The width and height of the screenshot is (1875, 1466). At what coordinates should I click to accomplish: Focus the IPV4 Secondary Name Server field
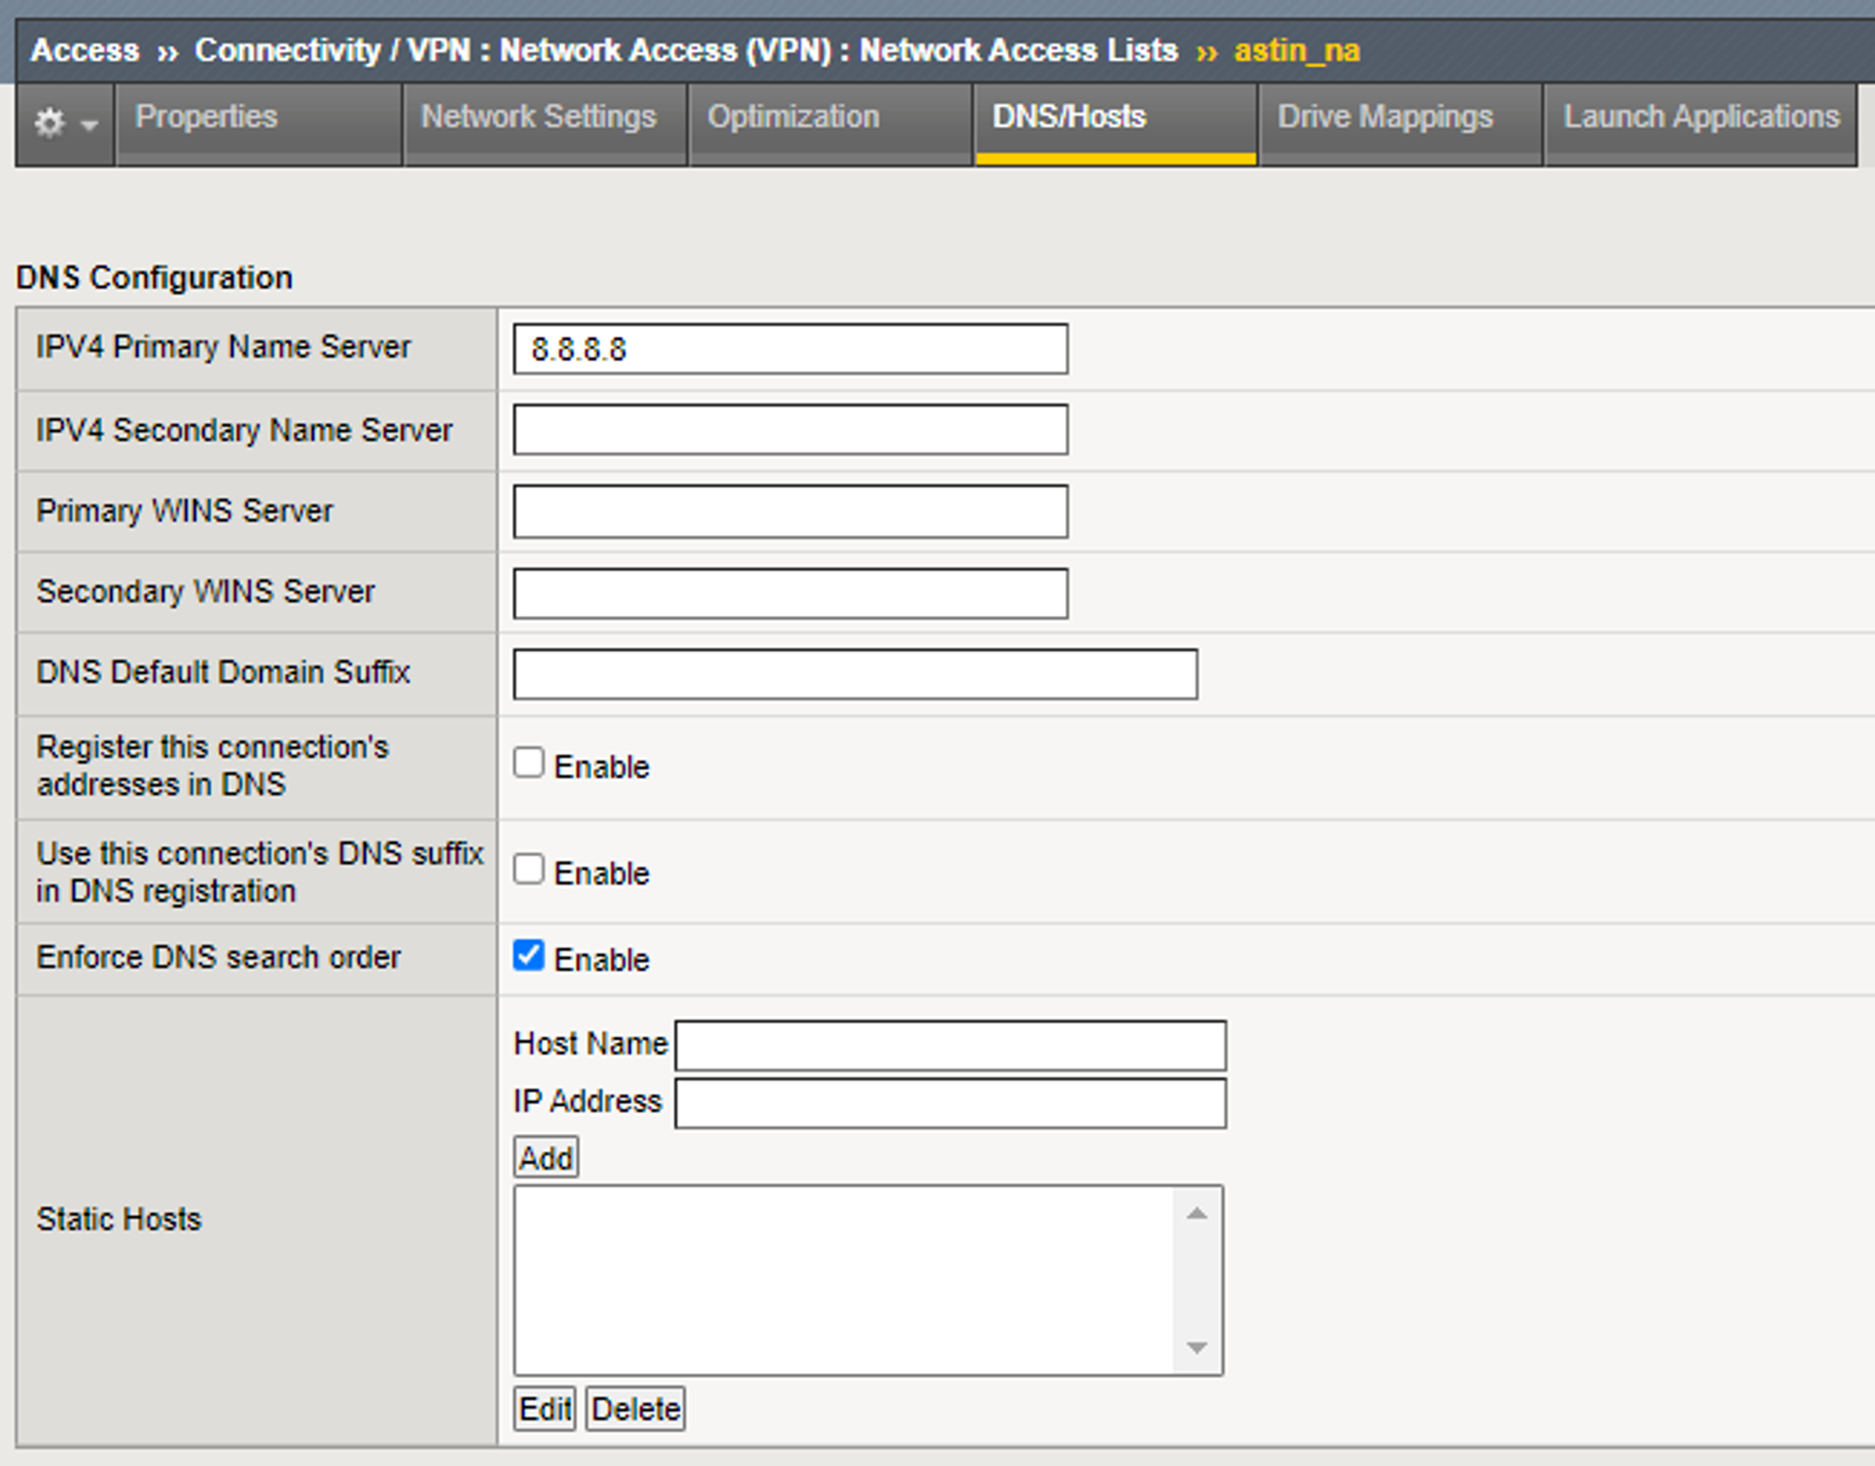point(790,430)
